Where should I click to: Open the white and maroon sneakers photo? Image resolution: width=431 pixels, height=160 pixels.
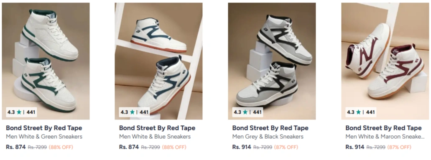(385, 61)
